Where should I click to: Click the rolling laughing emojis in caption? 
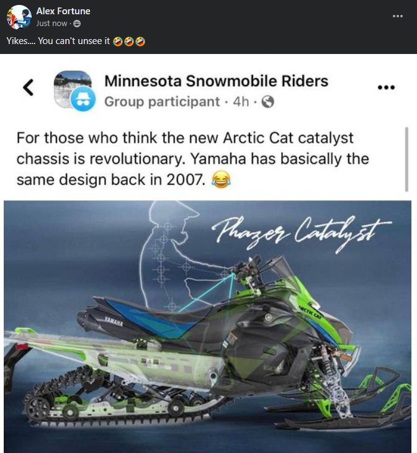point(128,42)
